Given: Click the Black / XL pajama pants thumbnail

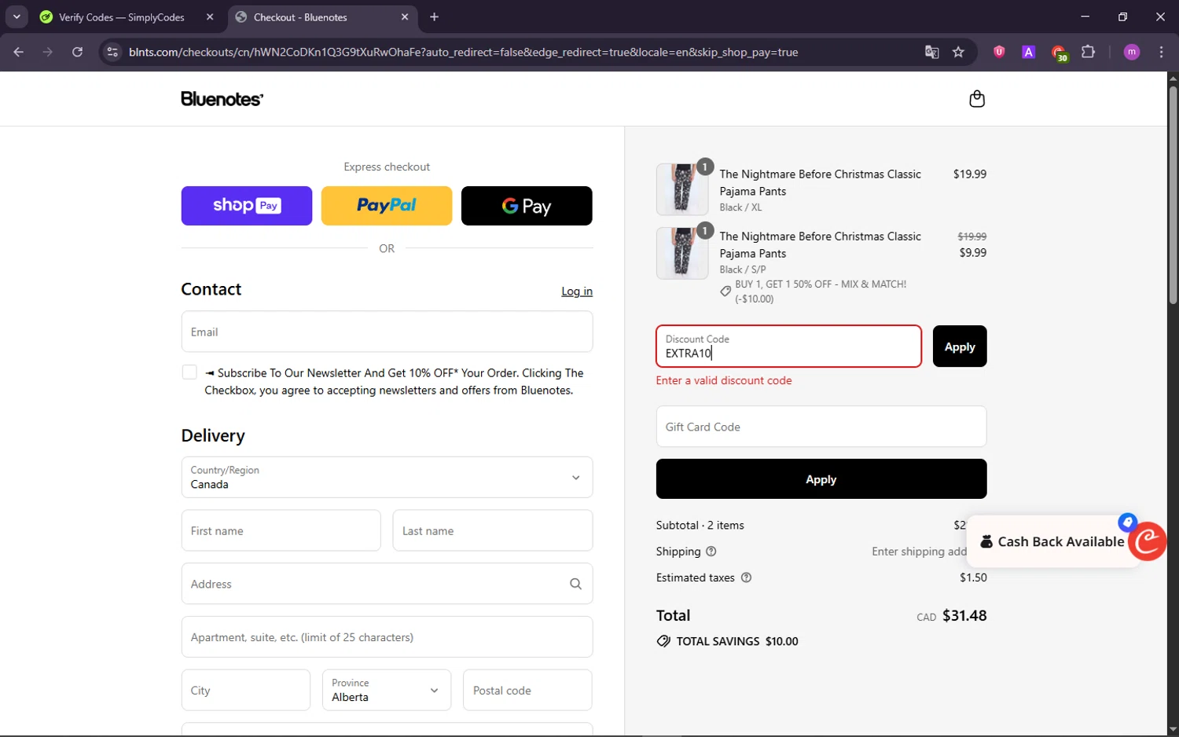Looking at the screenshot, I should click(x=682, y=189).
